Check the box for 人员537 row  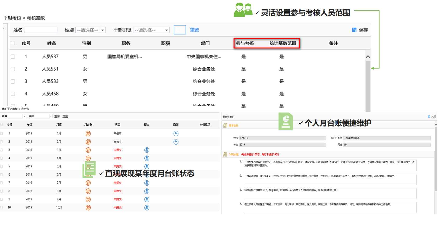(x=13, y=57)
